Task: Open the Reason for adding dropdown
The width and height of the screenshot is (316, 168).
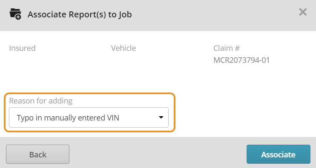Action: [89, 118]
